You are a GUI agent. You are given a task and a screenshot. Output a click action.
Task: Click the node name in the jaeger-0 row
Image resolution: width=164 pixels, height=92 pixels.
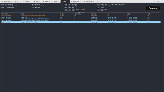pos(132,17)
